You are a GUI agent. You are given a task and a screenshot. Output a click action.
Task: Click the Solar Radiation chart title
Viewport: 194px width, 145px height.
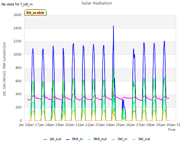pyautogui.click(x=97, y=3)
